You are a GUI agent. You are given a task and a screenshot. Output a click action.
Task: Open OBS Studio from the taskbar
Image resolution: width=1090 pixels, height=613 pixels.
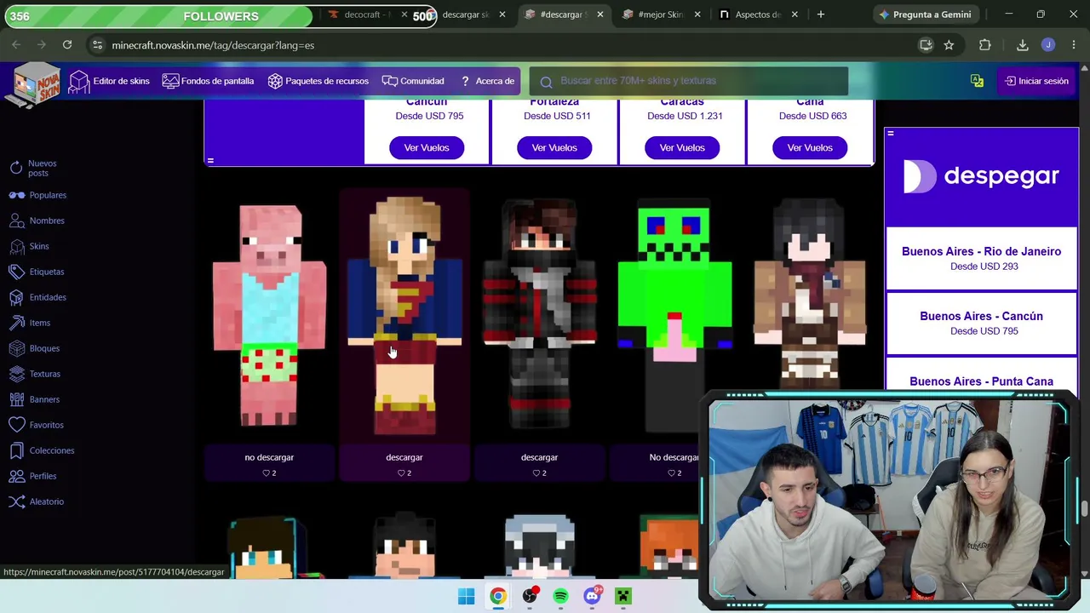[530, 596]
